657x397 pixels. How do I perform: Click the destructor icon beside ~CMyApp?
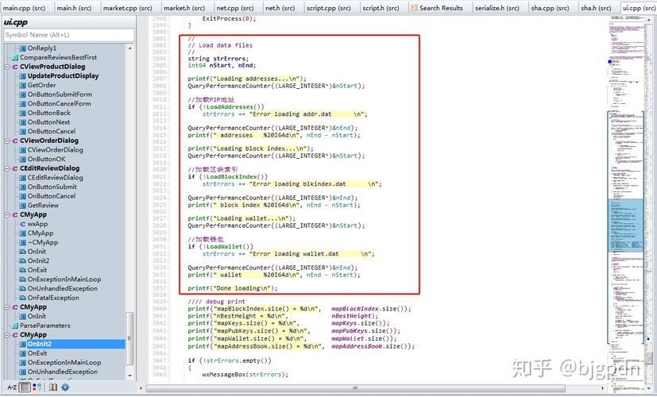(22, 242)
